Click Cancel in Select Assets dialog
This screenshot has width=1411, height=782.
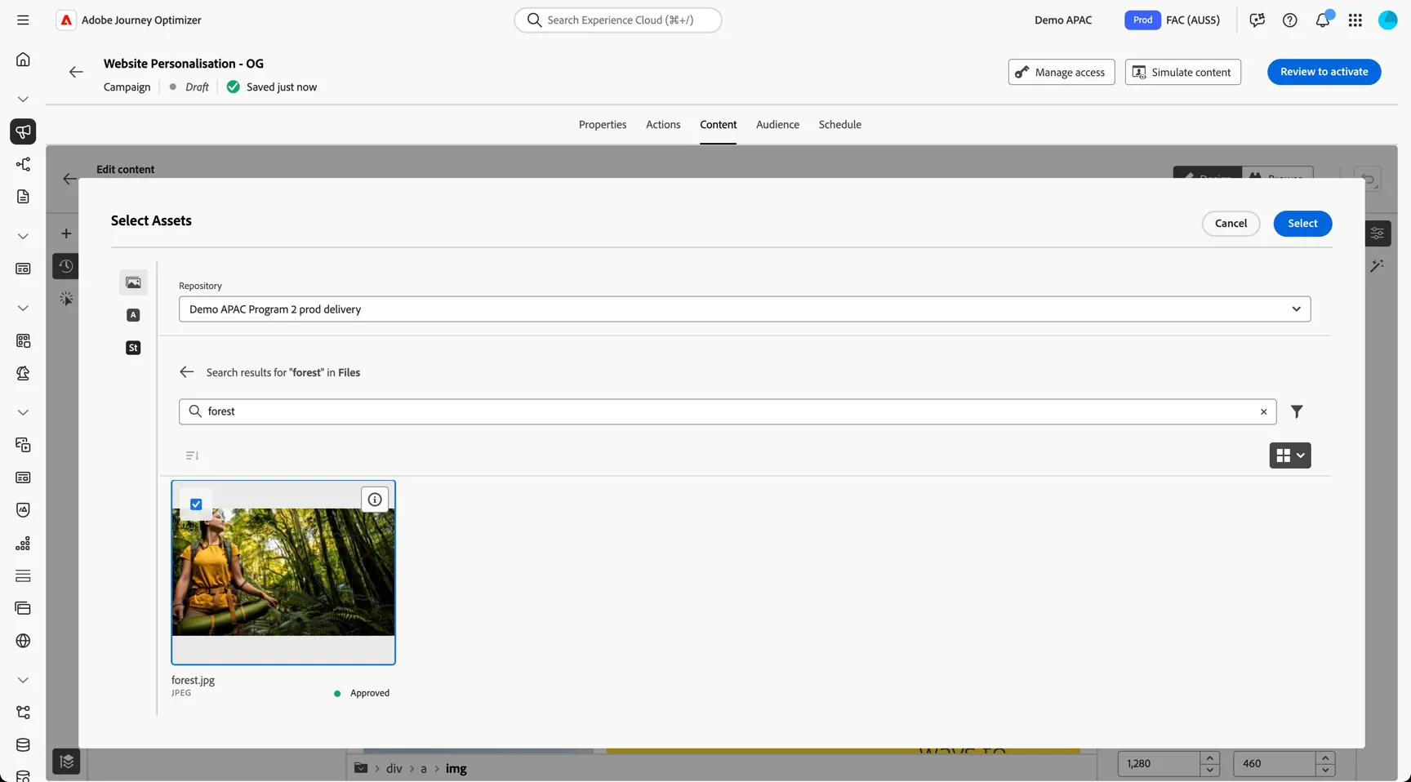coord(1231,224)
